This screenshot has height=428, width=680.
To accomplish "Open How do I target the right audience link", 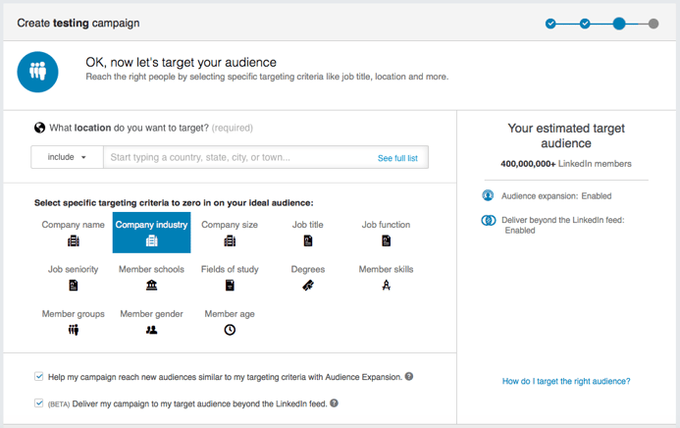I will tap(566, 381).
